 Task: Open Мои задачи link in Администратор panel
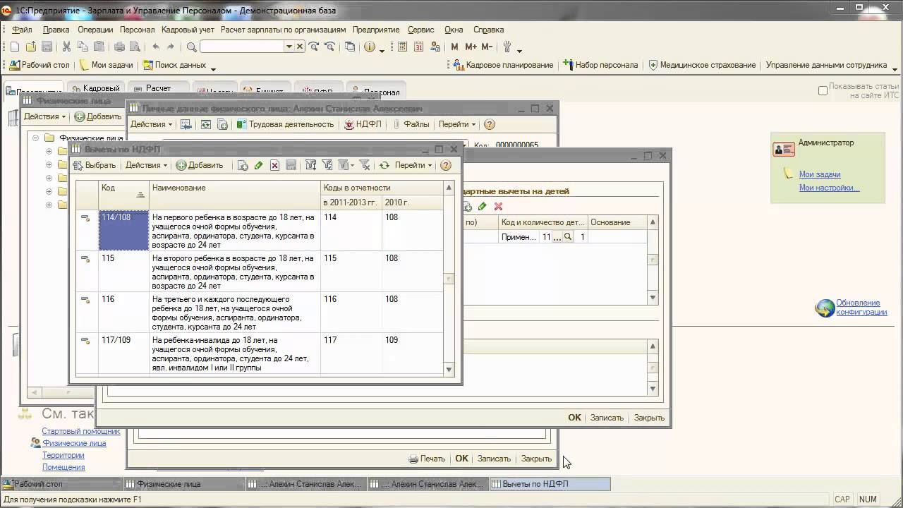(819, 174)
